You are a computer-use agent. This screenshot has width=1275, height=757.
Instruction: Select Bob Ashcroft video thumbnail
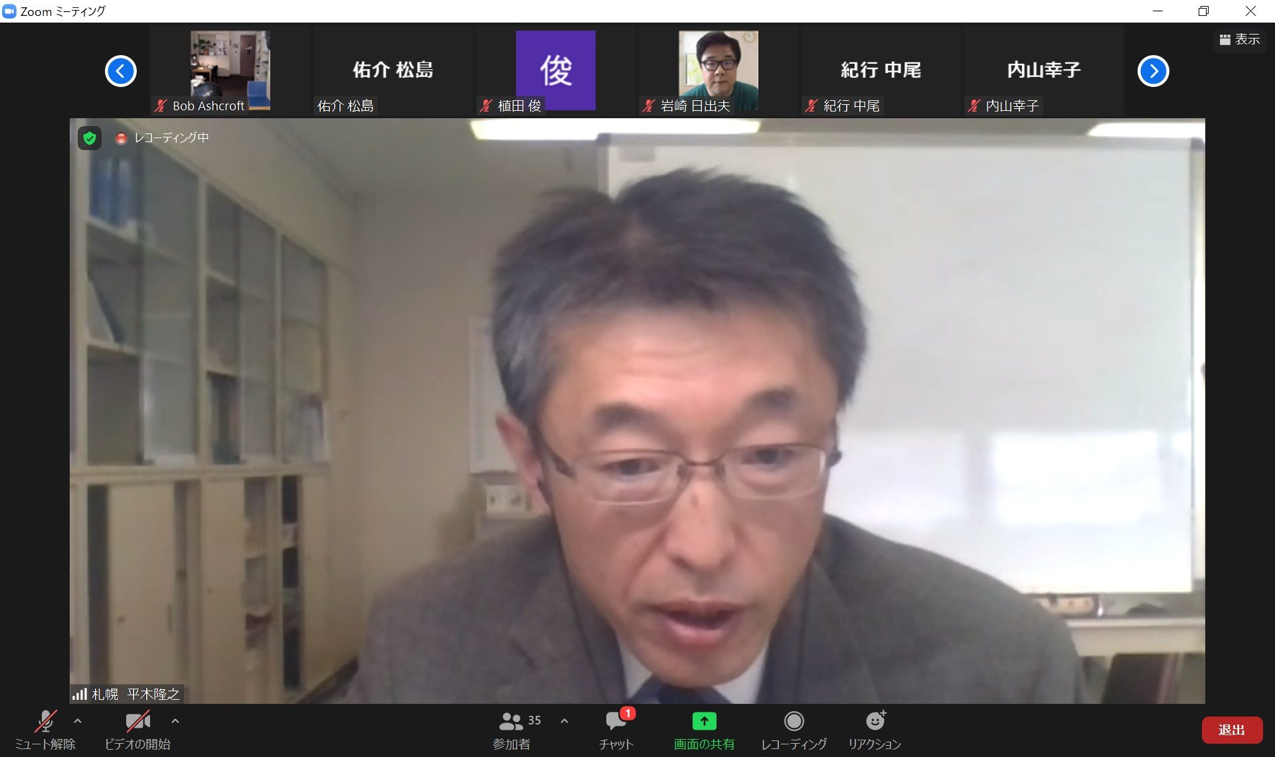[230, 71]
